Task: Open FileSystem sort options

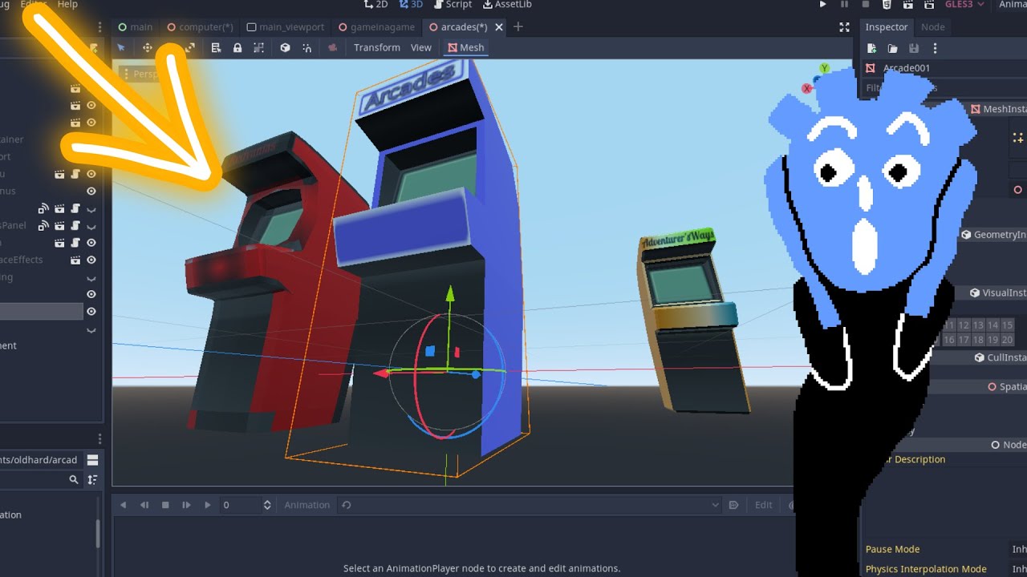Action: point(92,480)
